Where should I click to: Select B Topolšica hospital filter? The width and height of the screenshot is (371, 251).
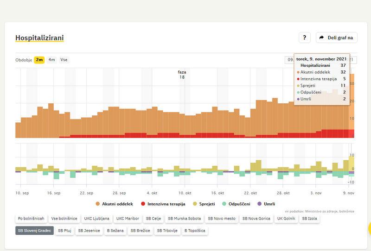click(194, 230)
